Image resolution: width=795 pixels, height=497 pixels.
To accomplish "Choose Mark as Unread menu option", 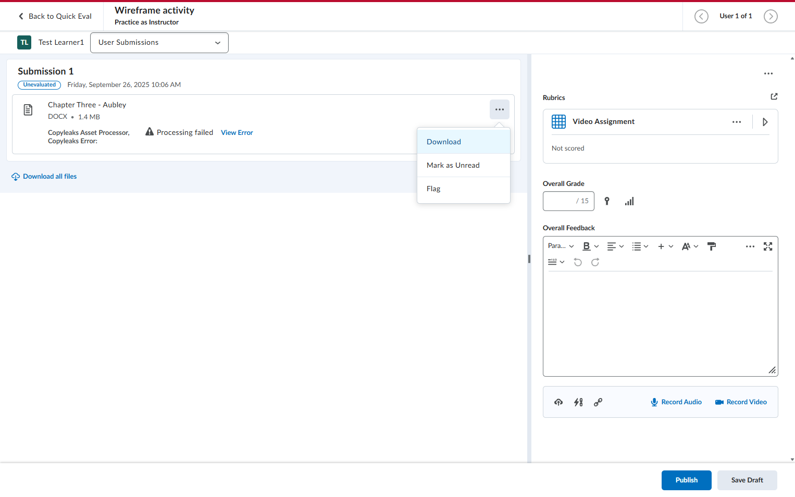I will (x=464, y=165).
